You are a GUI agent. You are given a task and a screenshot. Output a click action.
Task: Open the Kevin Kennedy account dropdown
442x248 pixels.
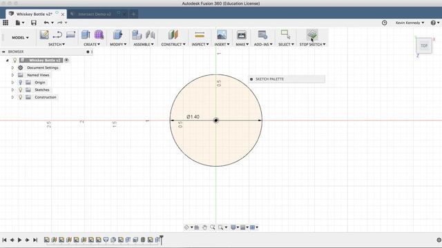[410, 23]
